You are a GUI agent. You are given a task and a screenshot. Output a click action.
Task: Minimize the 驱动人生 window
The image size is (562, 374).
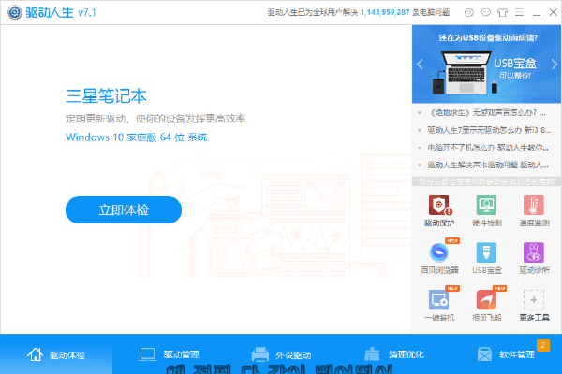(537, 13)
